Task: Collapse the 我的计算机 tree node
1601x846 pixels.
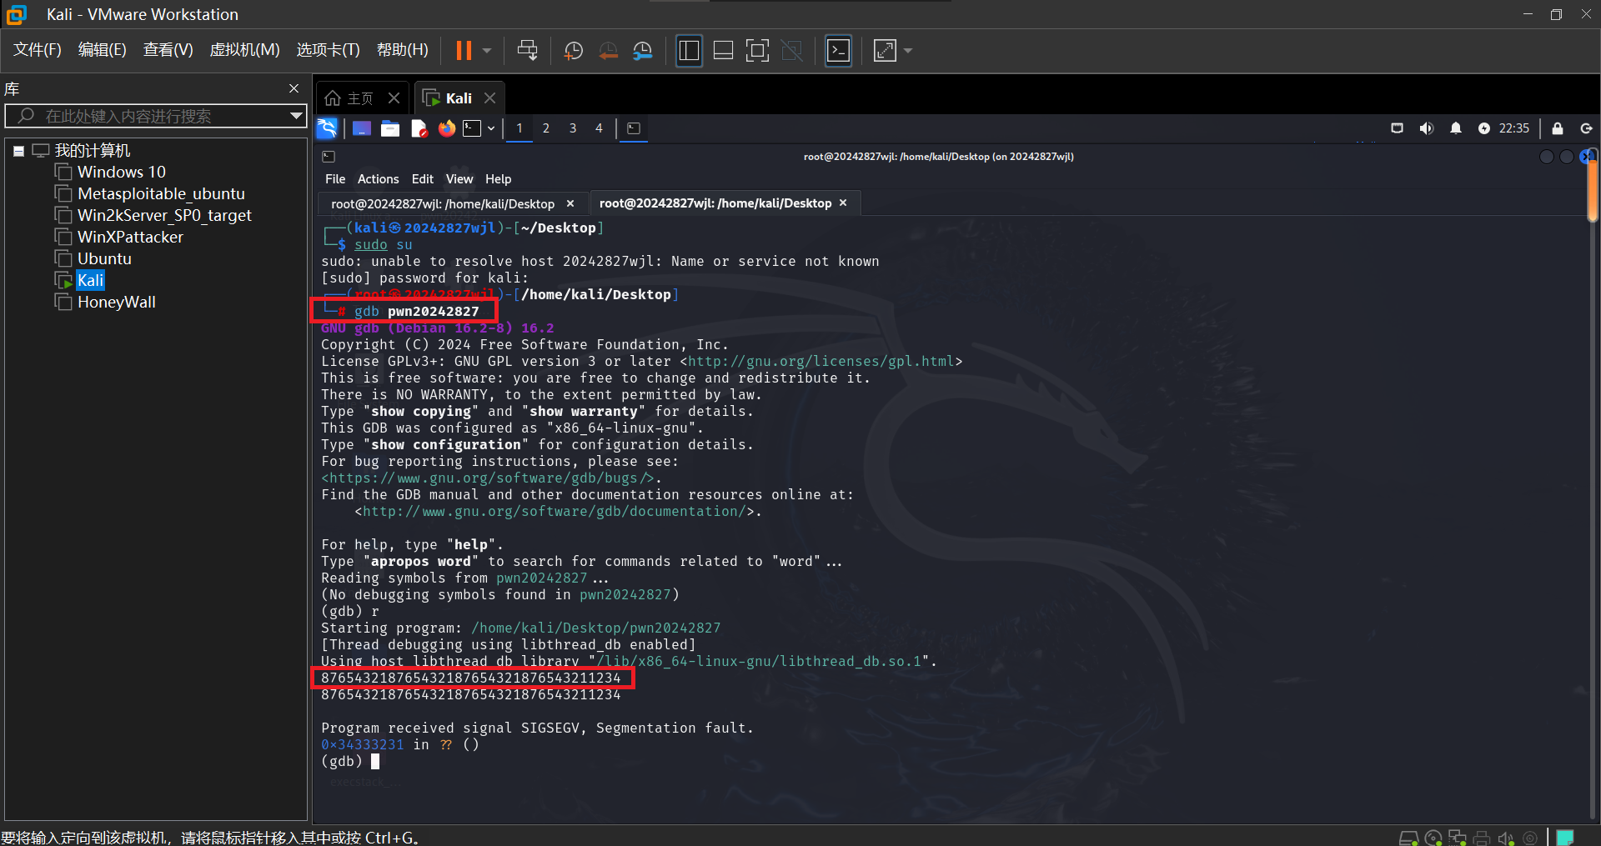Action: [x=18, y=151]
